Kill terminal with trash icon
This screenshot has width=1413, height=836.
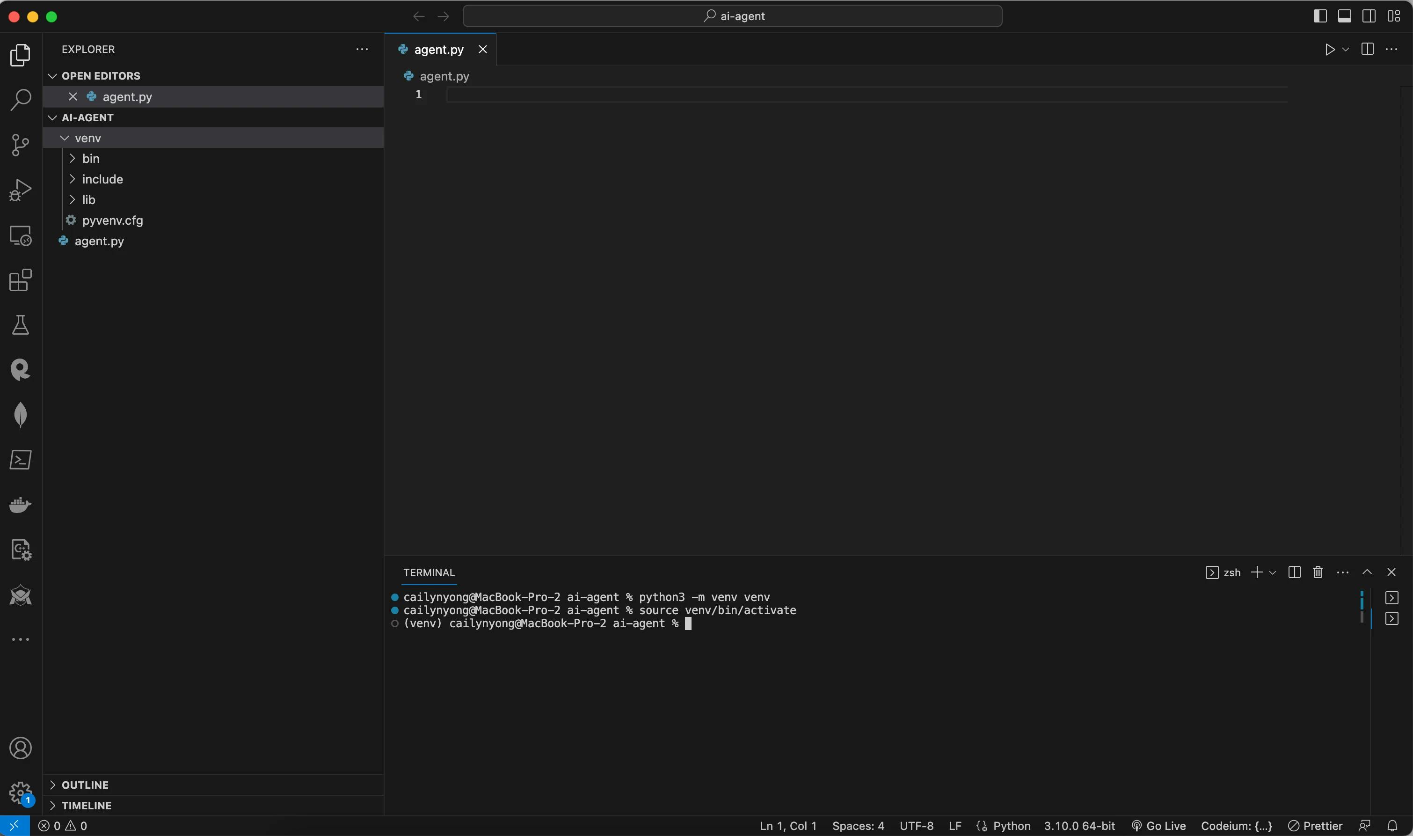1317,572
